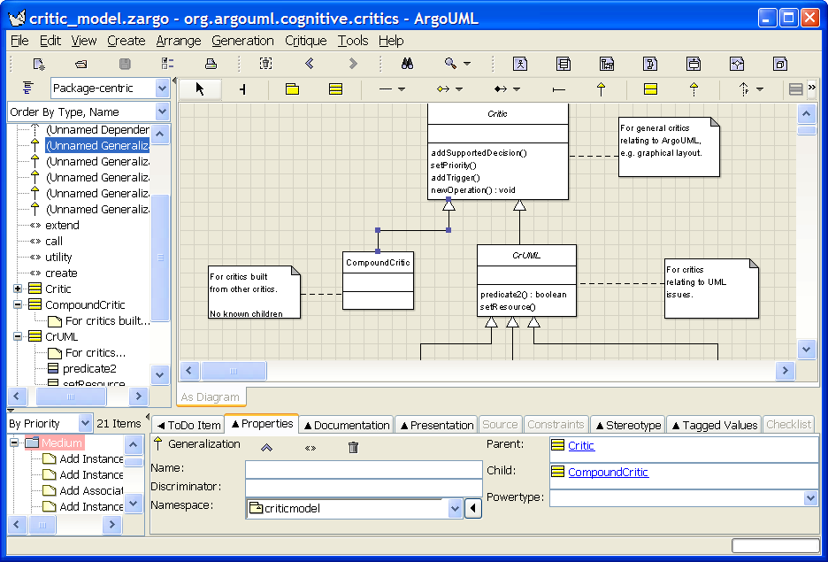
Task: Click Go Up arrows icon in Properties
Action: pos(266,448)
